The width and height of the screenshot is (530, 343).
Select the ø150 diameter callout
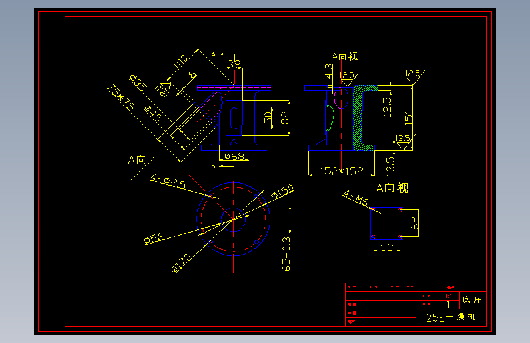tap(282, 192)
